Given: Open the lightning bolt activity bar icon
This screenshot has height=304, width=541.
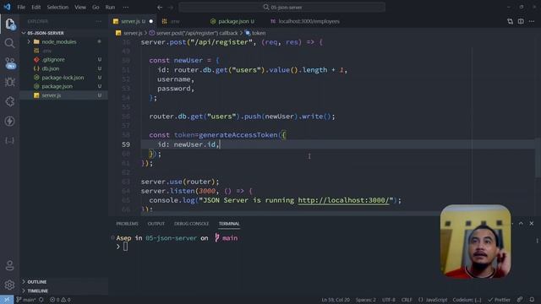Looking at the screenshot, I should pyautogui.click(x=9, y=121).
